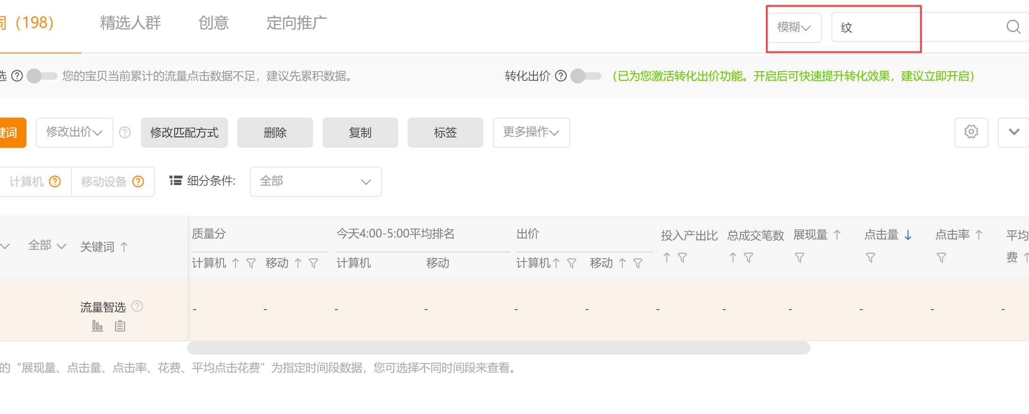
Task: Select the (198) keyword tab
Action: [x=28, y=23]
